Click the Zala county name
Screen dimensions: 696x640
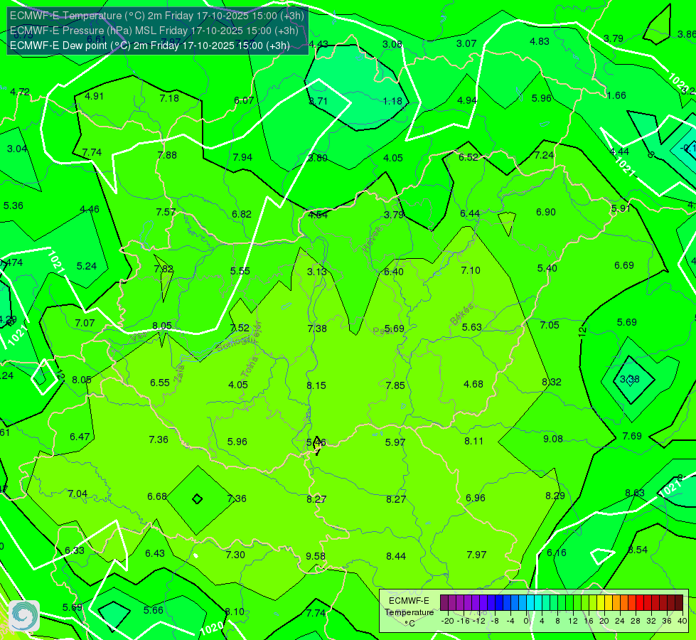tap(179, 373)
